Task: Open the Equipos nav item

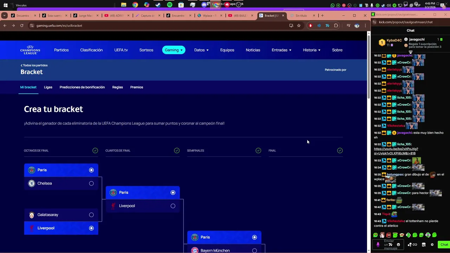Action: click(227, 50)
